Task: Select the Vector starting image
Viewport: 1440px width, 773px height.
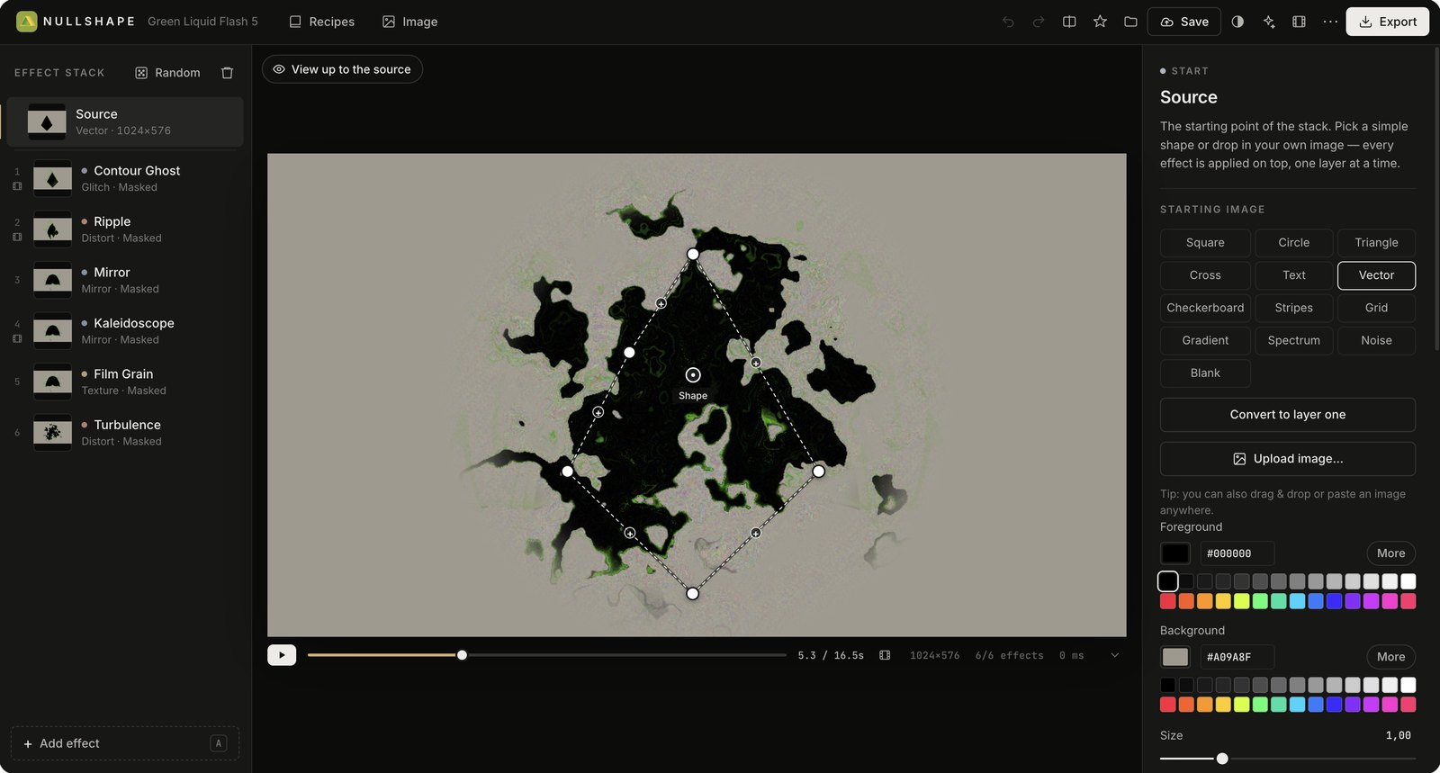Action: [1376, 275]
